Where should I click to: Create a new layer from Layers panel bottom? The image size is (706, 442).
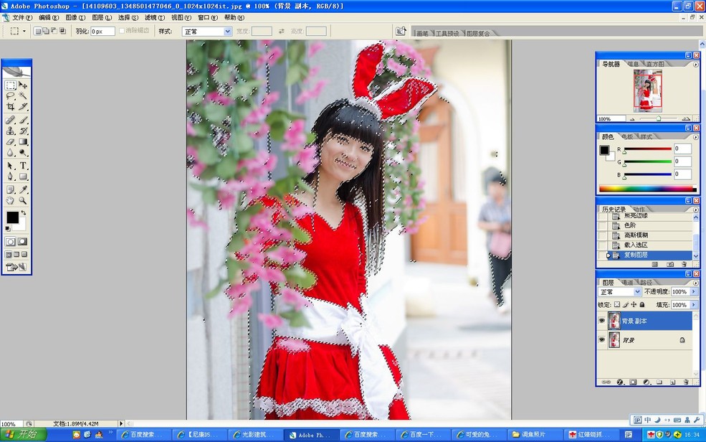(672, 382)
